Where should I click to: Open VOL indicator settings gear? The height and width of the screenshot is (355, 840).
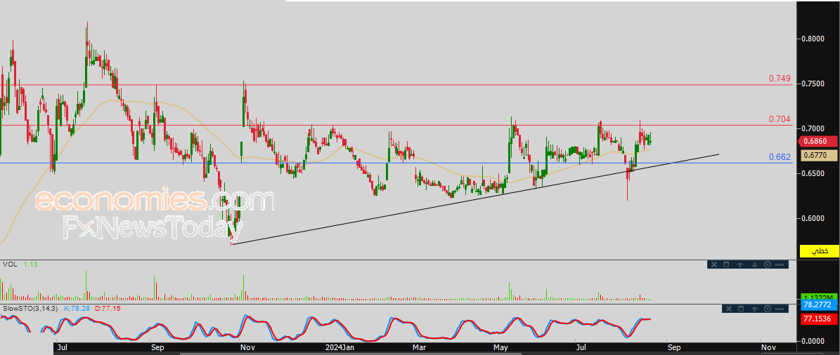(x=767, y=264)
